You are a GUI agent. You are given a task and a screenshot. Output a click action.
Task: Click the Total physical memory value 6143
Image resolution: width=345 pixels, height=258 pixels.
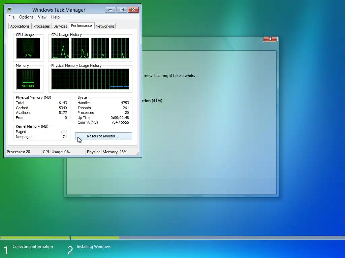(63, 103)
